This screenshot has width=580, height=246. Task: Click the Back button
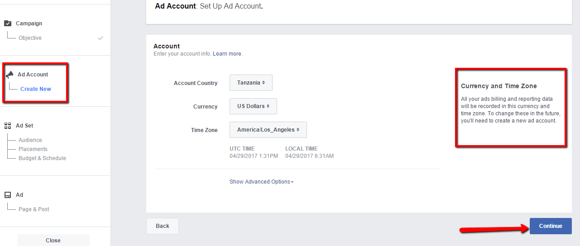pyautogui.click(x=163, y=226)
